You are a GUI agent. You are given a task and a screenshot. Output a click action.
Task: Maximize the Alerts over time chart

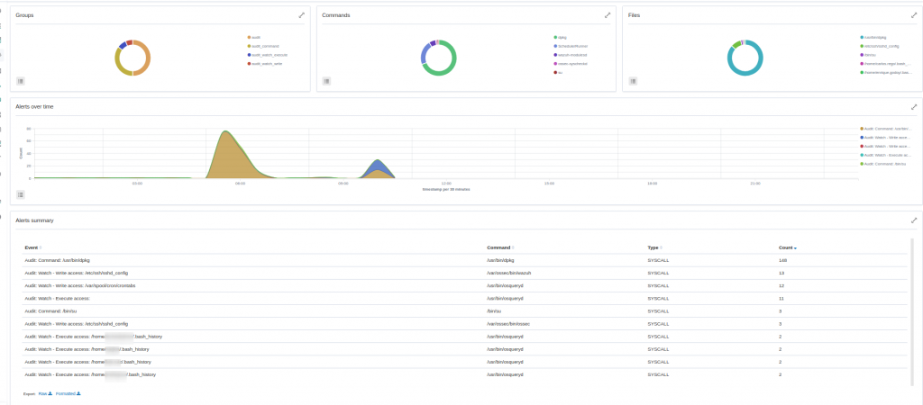913,106
